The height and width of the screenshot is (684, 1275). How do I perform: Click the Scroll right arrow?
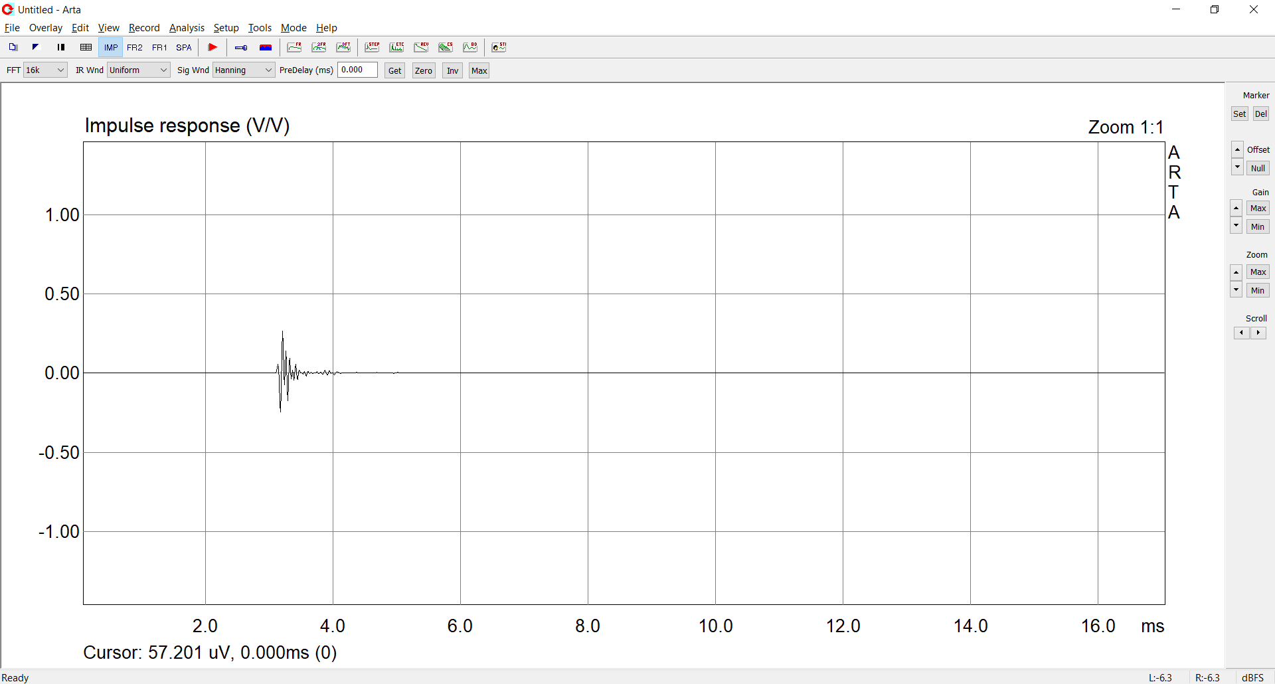point(1258,333)
